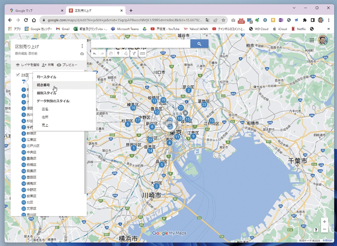Open a new browser tab
The height and width of the screenshot is (246, 337).
coord(131,11)
